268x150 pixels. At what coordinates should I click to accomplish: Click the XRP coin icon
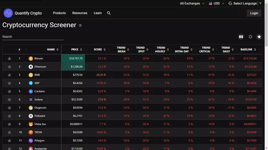pyautogui.click(x=31, y=83)
